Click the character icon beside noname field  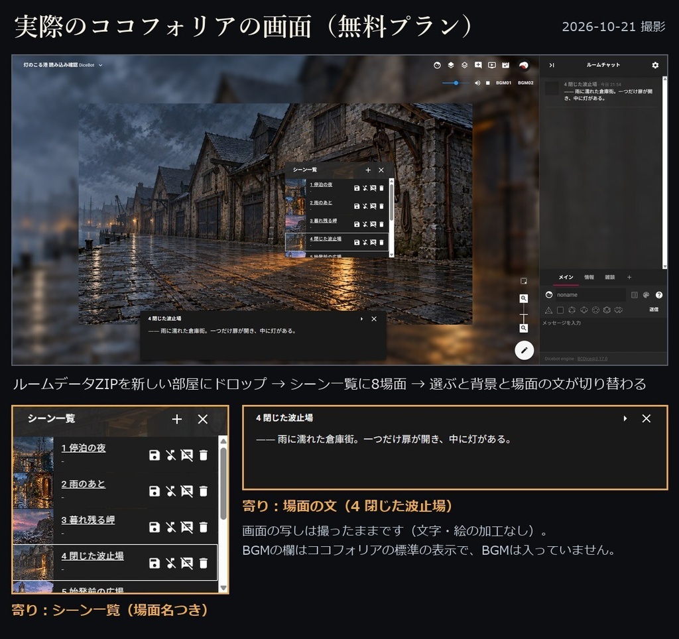pyautogui.click(x=549, y=295)
